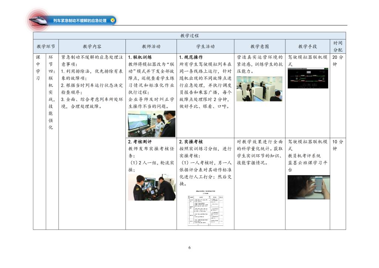This screenshot has height=268, width=379.
Task: Open the manual scoring sheet thumbnail
Action: pyautogui.click(x=205, y=208)
